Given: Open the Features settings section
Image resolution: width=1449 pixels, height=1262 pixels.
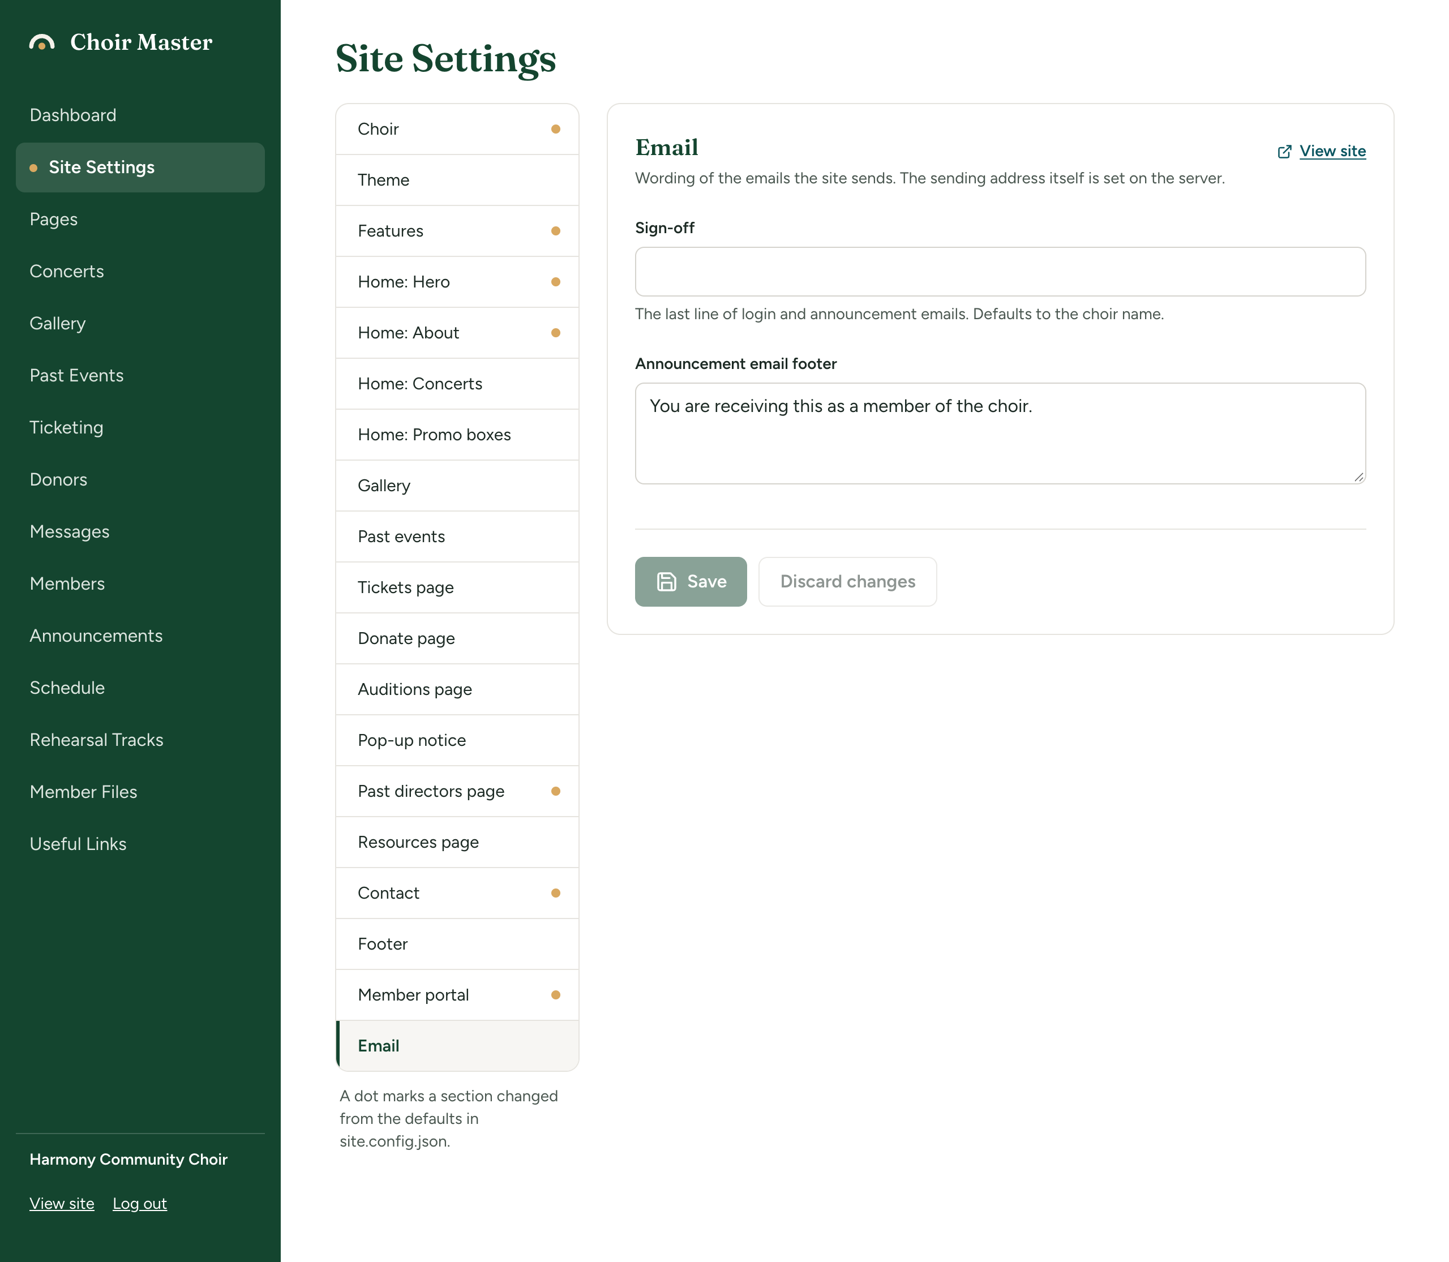Looking at the screenshot, I should pos(457,231).
